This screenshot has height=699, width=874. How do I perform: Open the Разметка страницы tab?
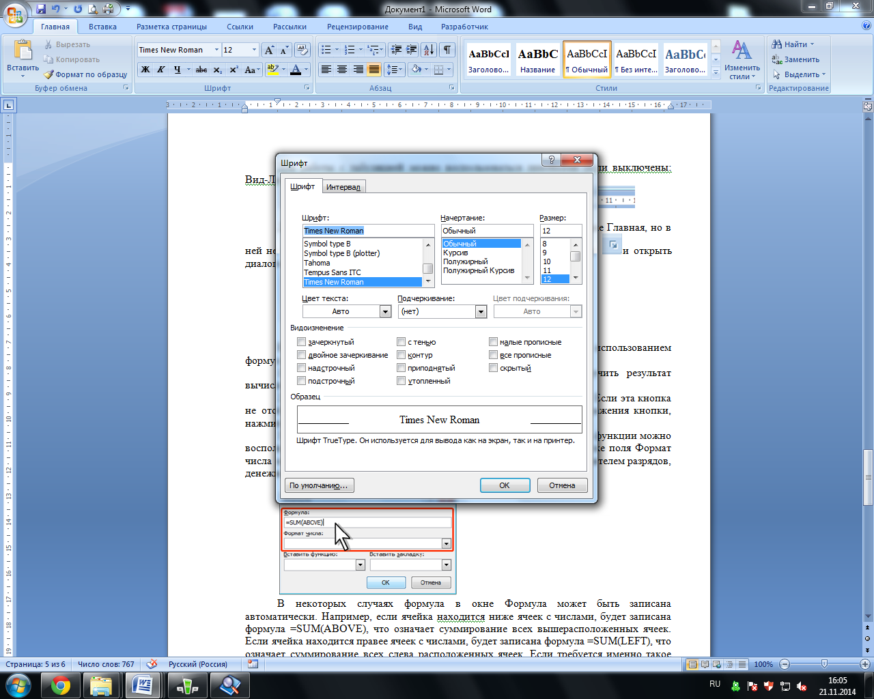(171, 27)
